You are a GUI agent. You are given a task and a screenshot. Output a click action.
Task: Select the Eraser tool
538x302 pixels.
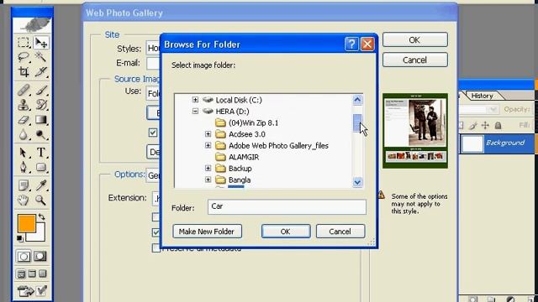[24, 120]
